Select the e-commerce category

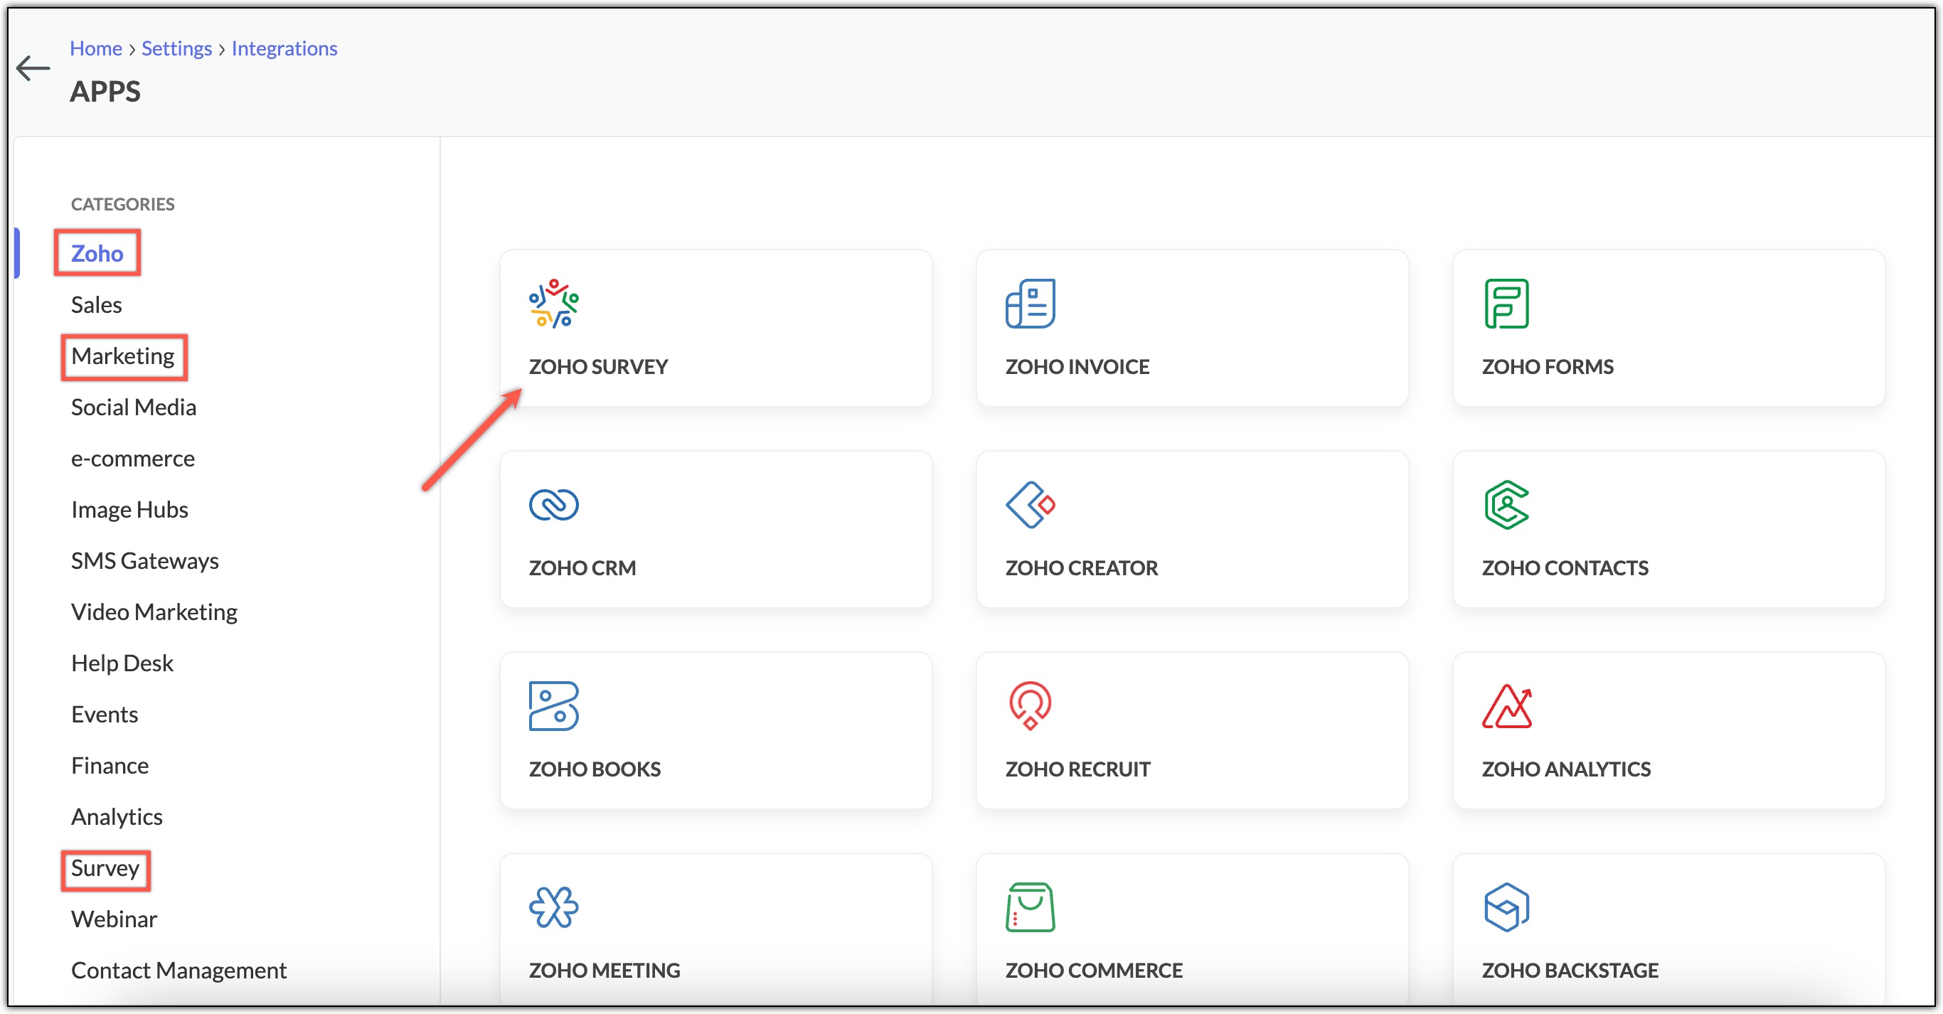click(133, 459)
